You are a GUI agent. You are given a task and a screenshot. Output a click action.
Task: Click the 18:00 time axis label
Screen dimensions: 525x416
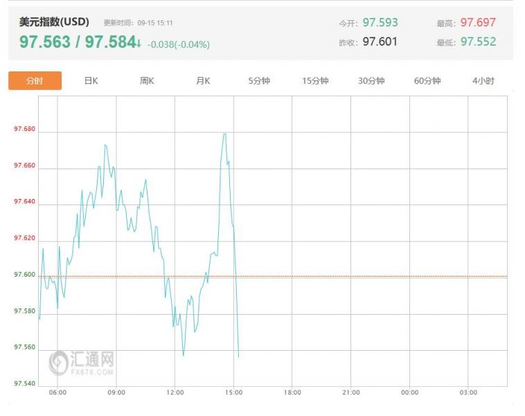tap(292, 392)
